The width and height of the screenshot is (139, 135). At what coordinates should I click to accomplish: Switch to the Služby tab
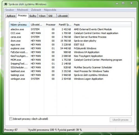[33, 16]
